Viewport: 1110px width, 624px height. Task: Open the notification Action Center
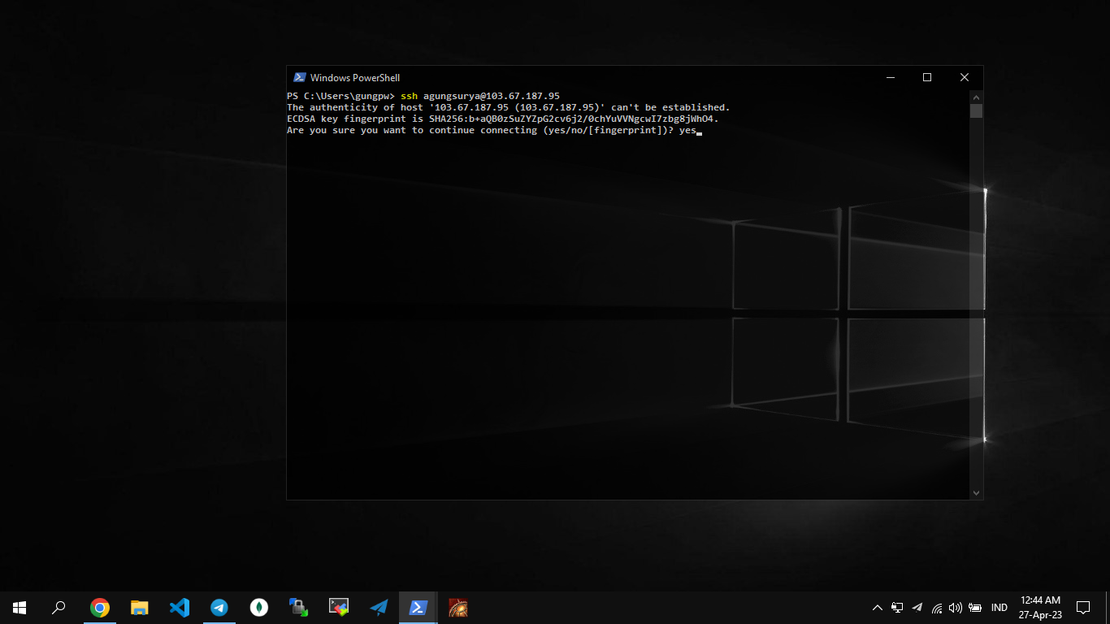[1083, 607]
